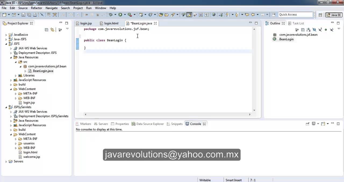Open the Data Source Explorer tab
Screen dimensions: 344x182
[148, 124]
